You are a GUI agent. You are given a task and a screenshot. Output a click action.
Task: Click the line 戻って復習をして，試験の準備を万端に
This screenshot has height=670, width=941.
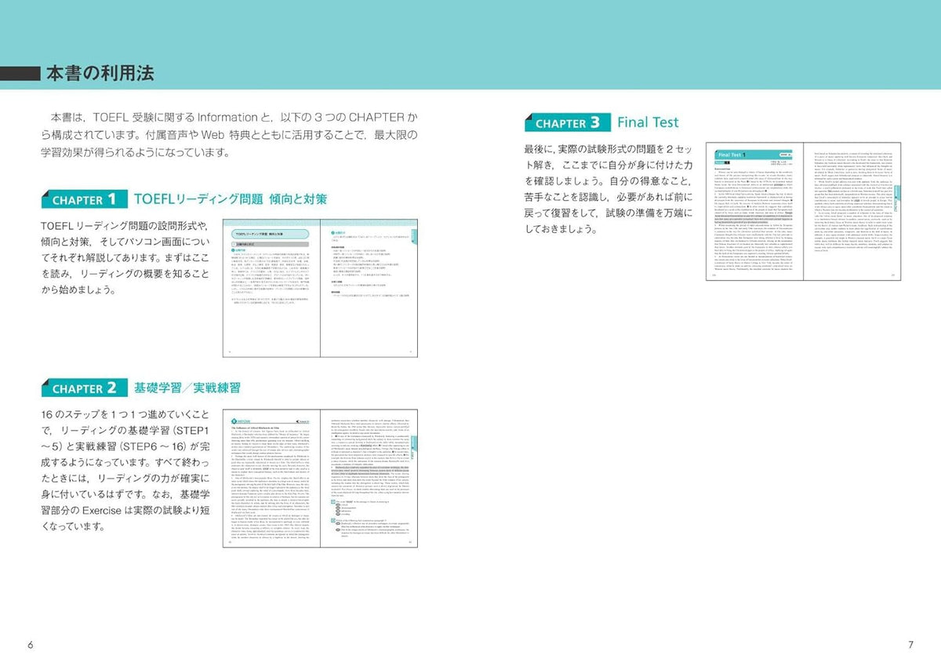click(609, 212)
